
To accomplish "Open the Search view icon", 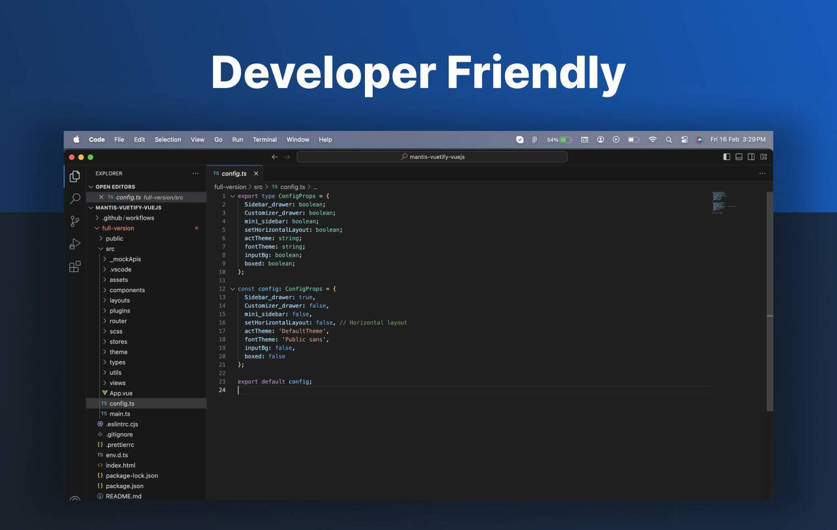I will 75,199.
